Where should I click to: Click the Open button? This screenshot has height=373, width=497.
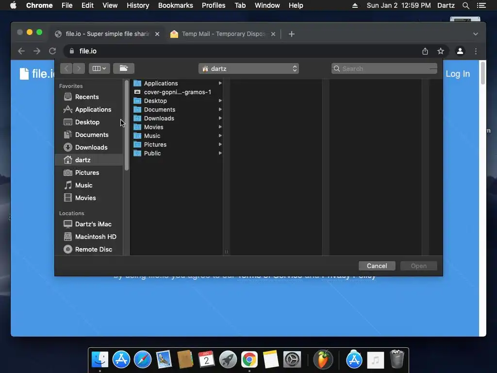click(419, 266)
